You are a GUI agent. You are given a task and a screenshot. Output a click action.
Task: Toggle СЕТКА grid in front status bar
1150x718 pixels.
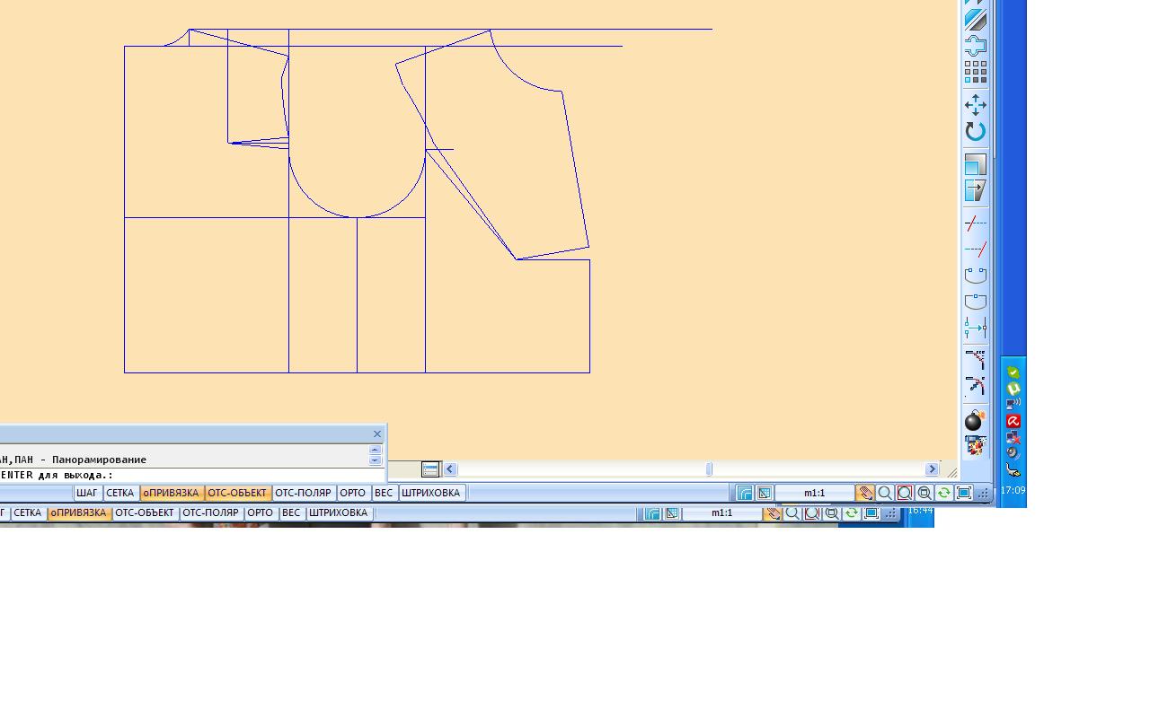pyautogui.click(x=120, y=493)
